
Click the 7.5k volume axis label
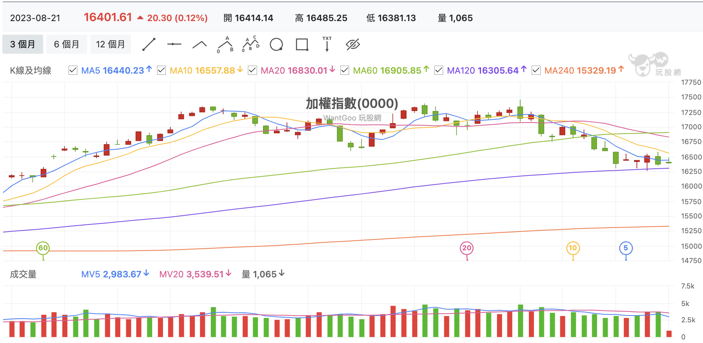[688, 286]
